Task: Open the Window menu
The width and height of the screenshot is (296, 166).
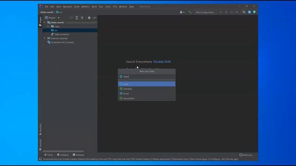Action: click(123, 6)
